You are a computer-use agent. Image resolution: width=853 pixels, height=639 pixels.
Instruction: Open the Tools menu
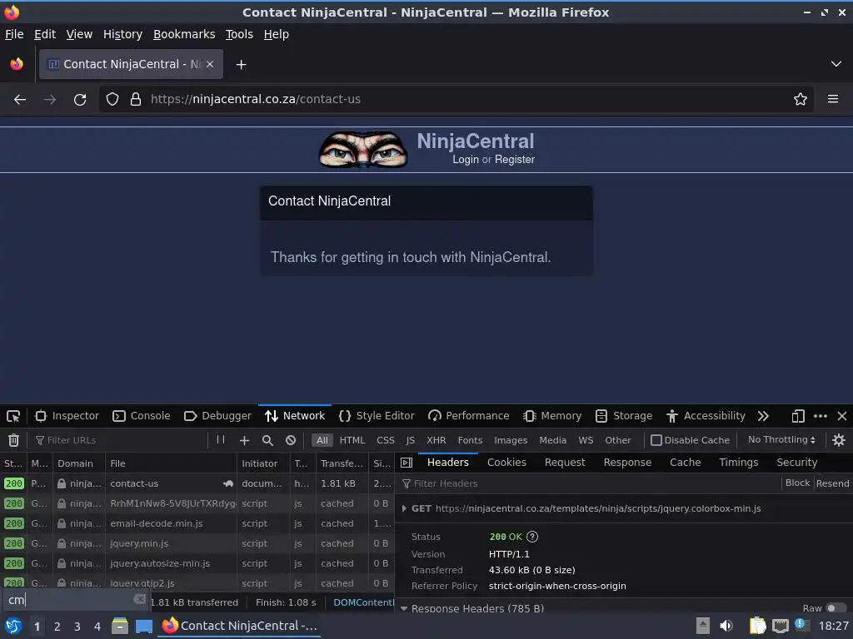click(239, 34)
